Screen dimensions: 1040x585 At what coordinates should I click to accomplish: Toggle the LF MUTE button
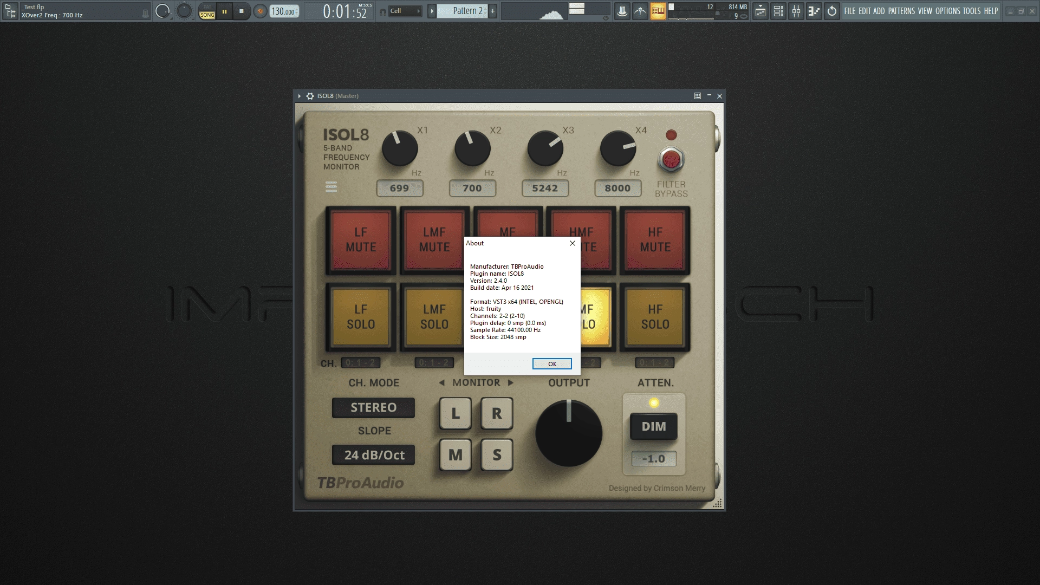point(361,240)
